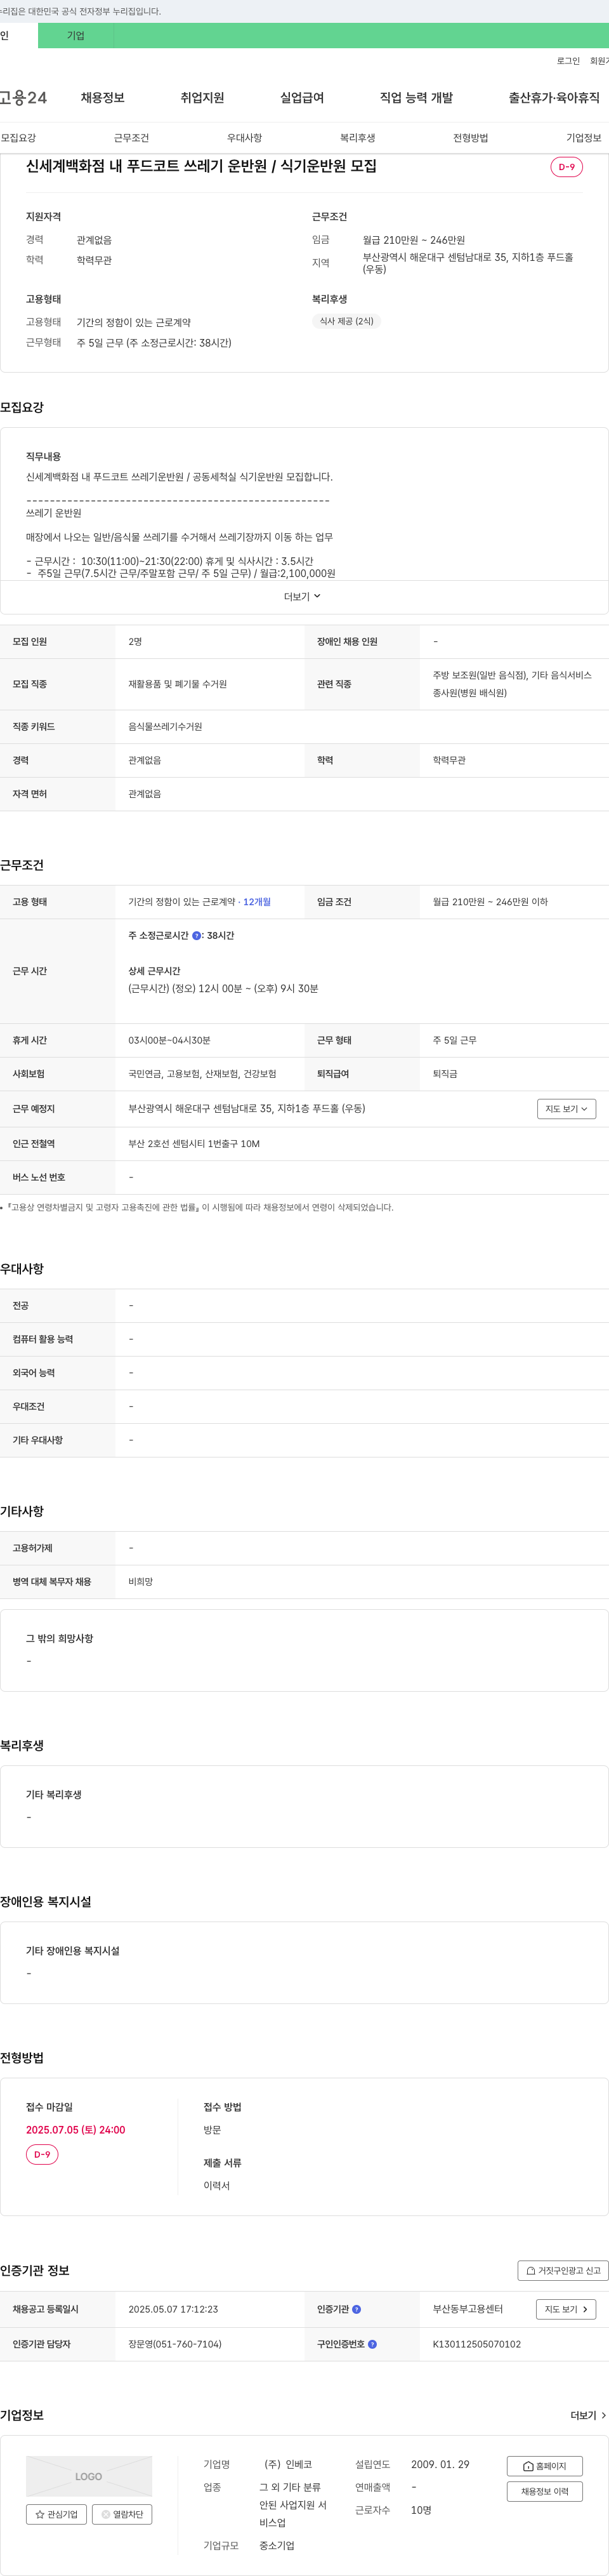This screenshot has height=2576, width=609.
Task: Click the 음식물쓰레기수거원 keyword
Action: pos(165,727)
